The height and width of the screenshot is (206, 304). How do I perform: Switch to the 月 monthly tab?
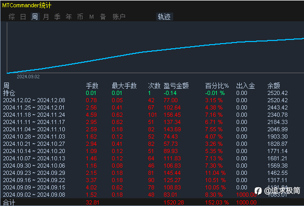pyautogui.click(x=46, y=17)
